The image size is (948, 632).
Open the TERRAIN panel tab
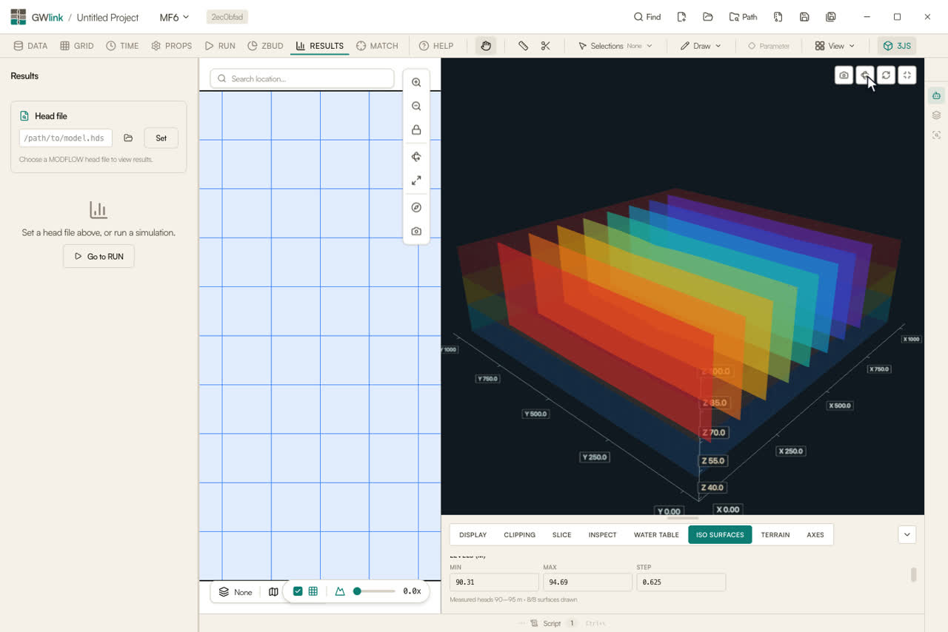click(775, 534)
